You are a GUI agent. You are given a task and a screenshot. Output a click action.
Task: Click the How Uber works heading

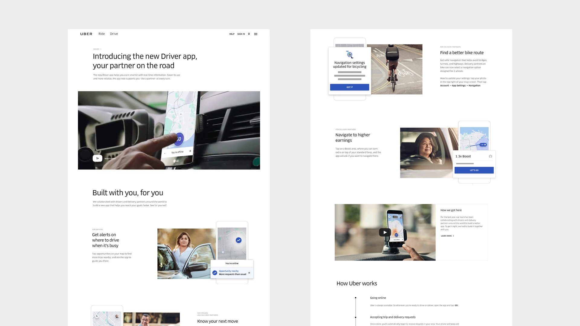357,283
